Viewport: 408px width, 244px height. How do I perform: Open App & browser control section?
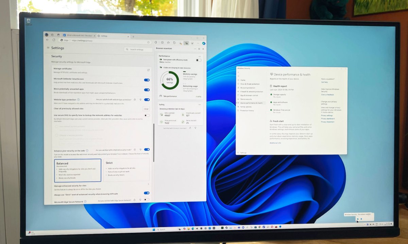pyautogui.click(x=248, y=95)
